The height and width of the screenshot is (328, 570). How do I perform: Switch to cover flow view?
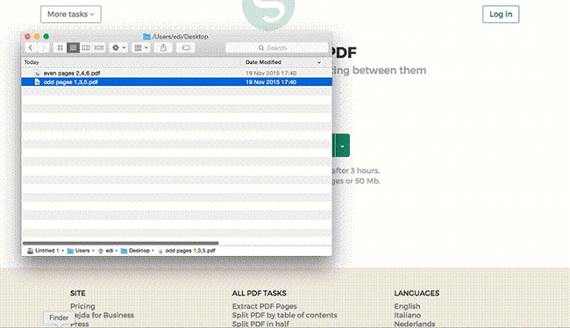[99, 47]
